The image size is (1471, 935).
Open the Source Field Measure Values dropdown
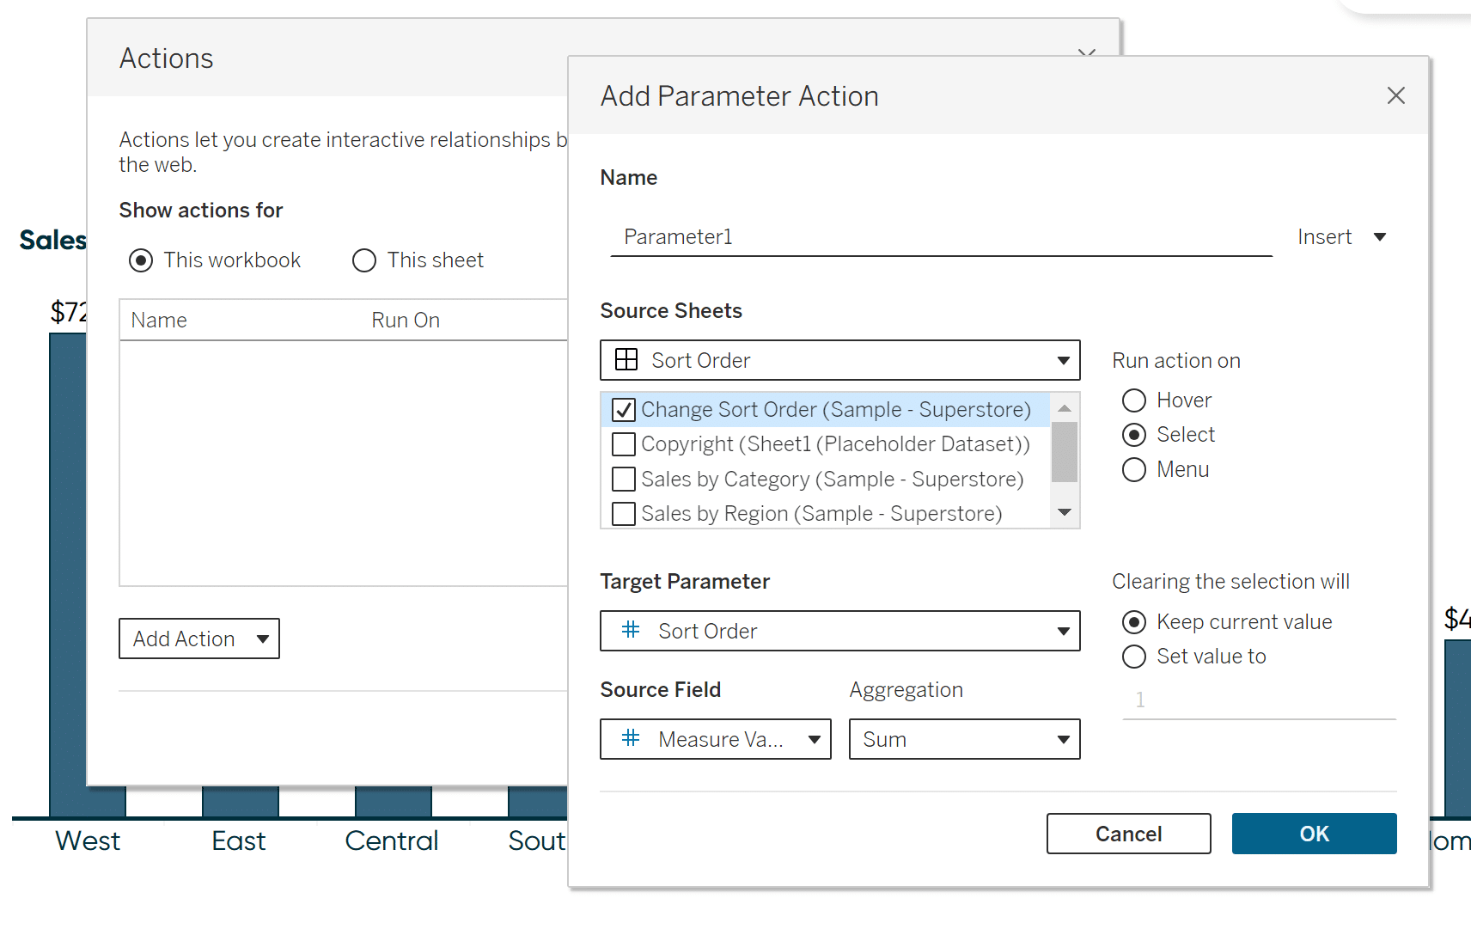click(715, 739)
